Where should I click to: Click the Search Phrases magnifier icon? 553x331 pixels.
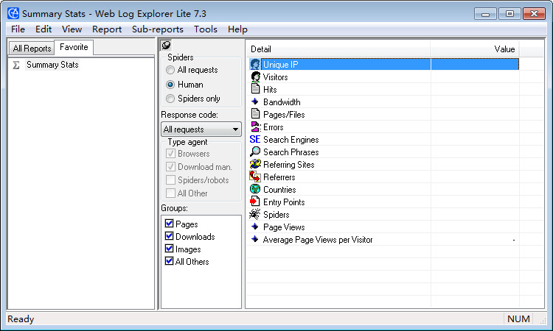255,152
